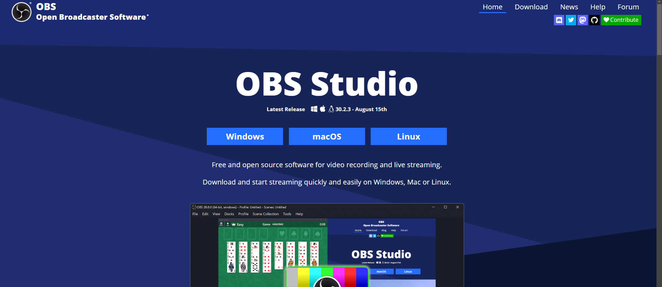Click the Windows download button
This screenshot has width=662, height=287.
(245, 136)
